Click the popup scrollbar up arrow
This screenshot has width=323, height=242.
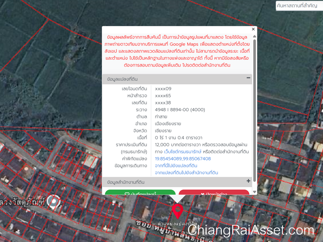(x=255, y=36)
